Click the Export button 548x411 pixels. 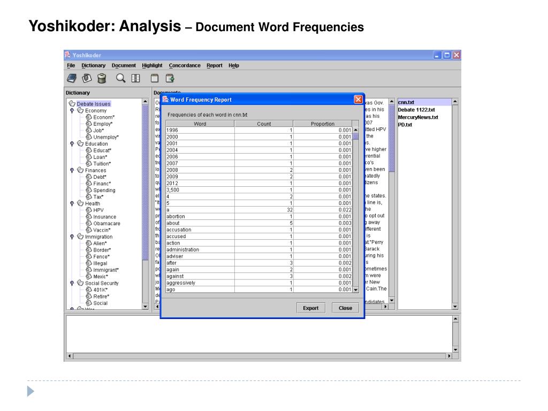click(311, 308)
